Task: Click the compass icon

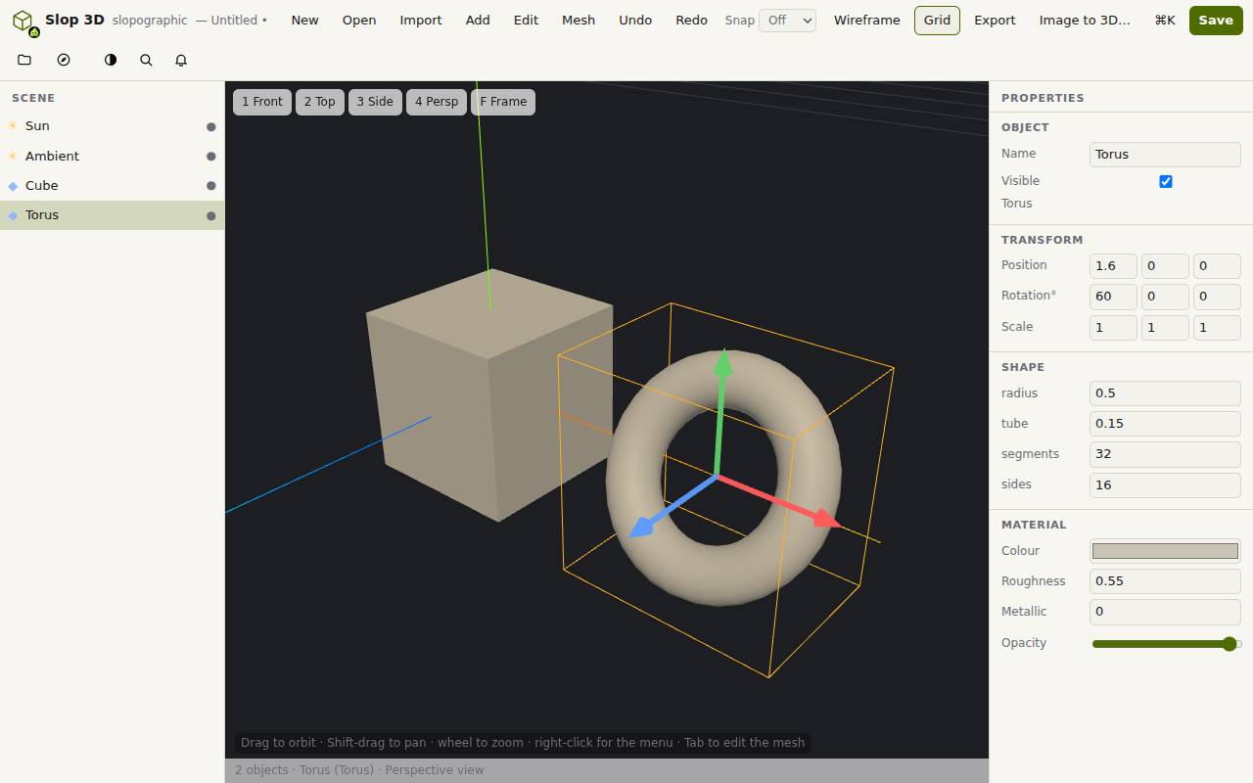Action: tap(64, 60)
